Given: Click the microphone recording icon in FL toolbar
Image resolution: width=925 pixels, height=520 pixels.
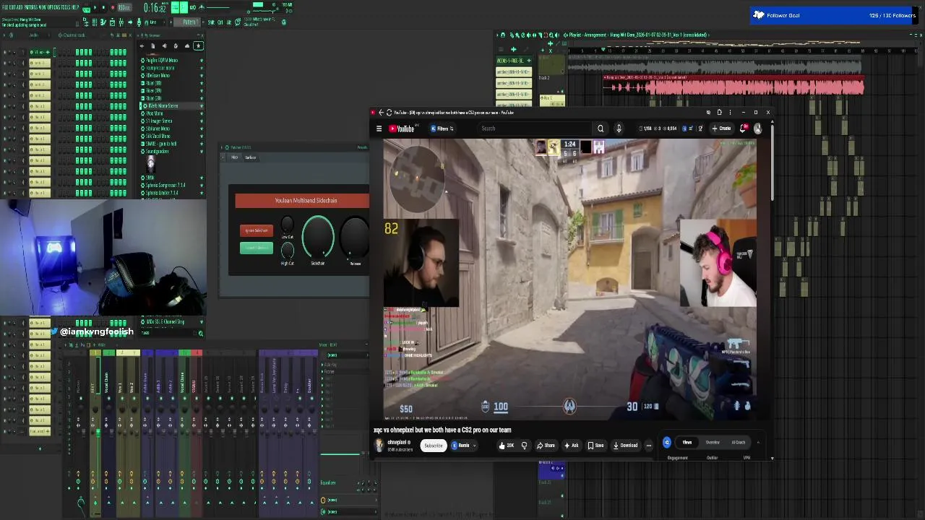Looking at the screenshot, I should pyautogui.click(x=139, y=22).
